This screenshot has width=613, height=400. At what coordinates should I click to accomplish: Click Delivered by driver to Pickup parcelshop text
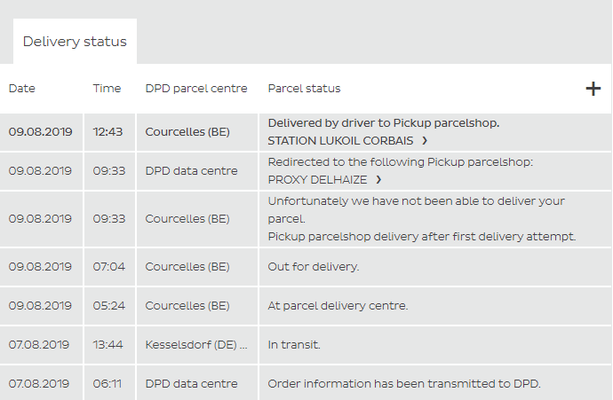tap(384, 123)
